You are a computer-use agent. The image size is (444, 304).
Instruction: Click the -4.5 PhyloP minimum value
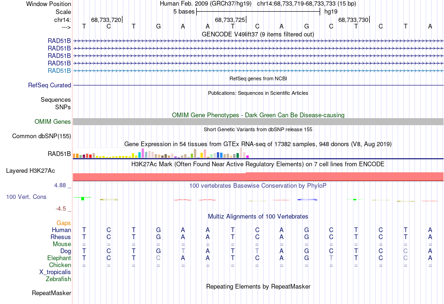(61, 209)
